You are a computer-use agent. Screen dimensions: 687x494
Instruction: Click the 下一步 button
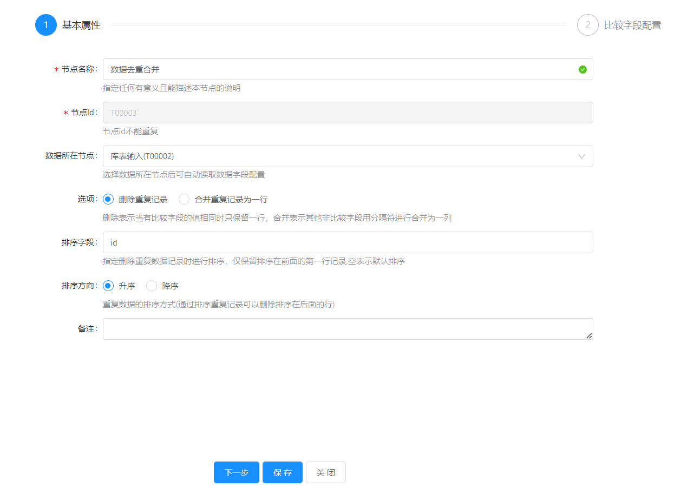click(237, 472)
